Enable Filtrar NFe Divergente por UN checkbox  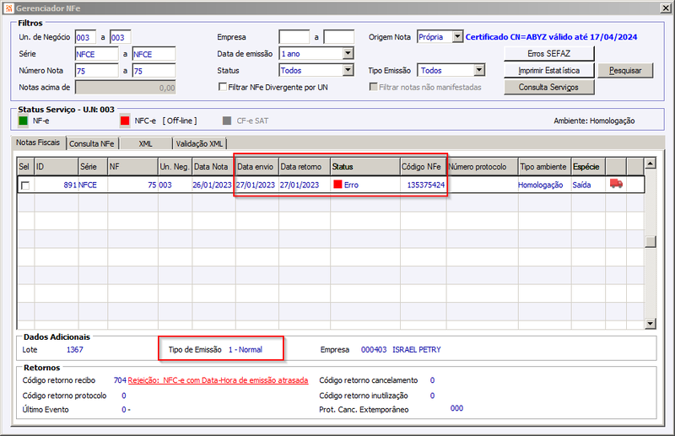223,87
